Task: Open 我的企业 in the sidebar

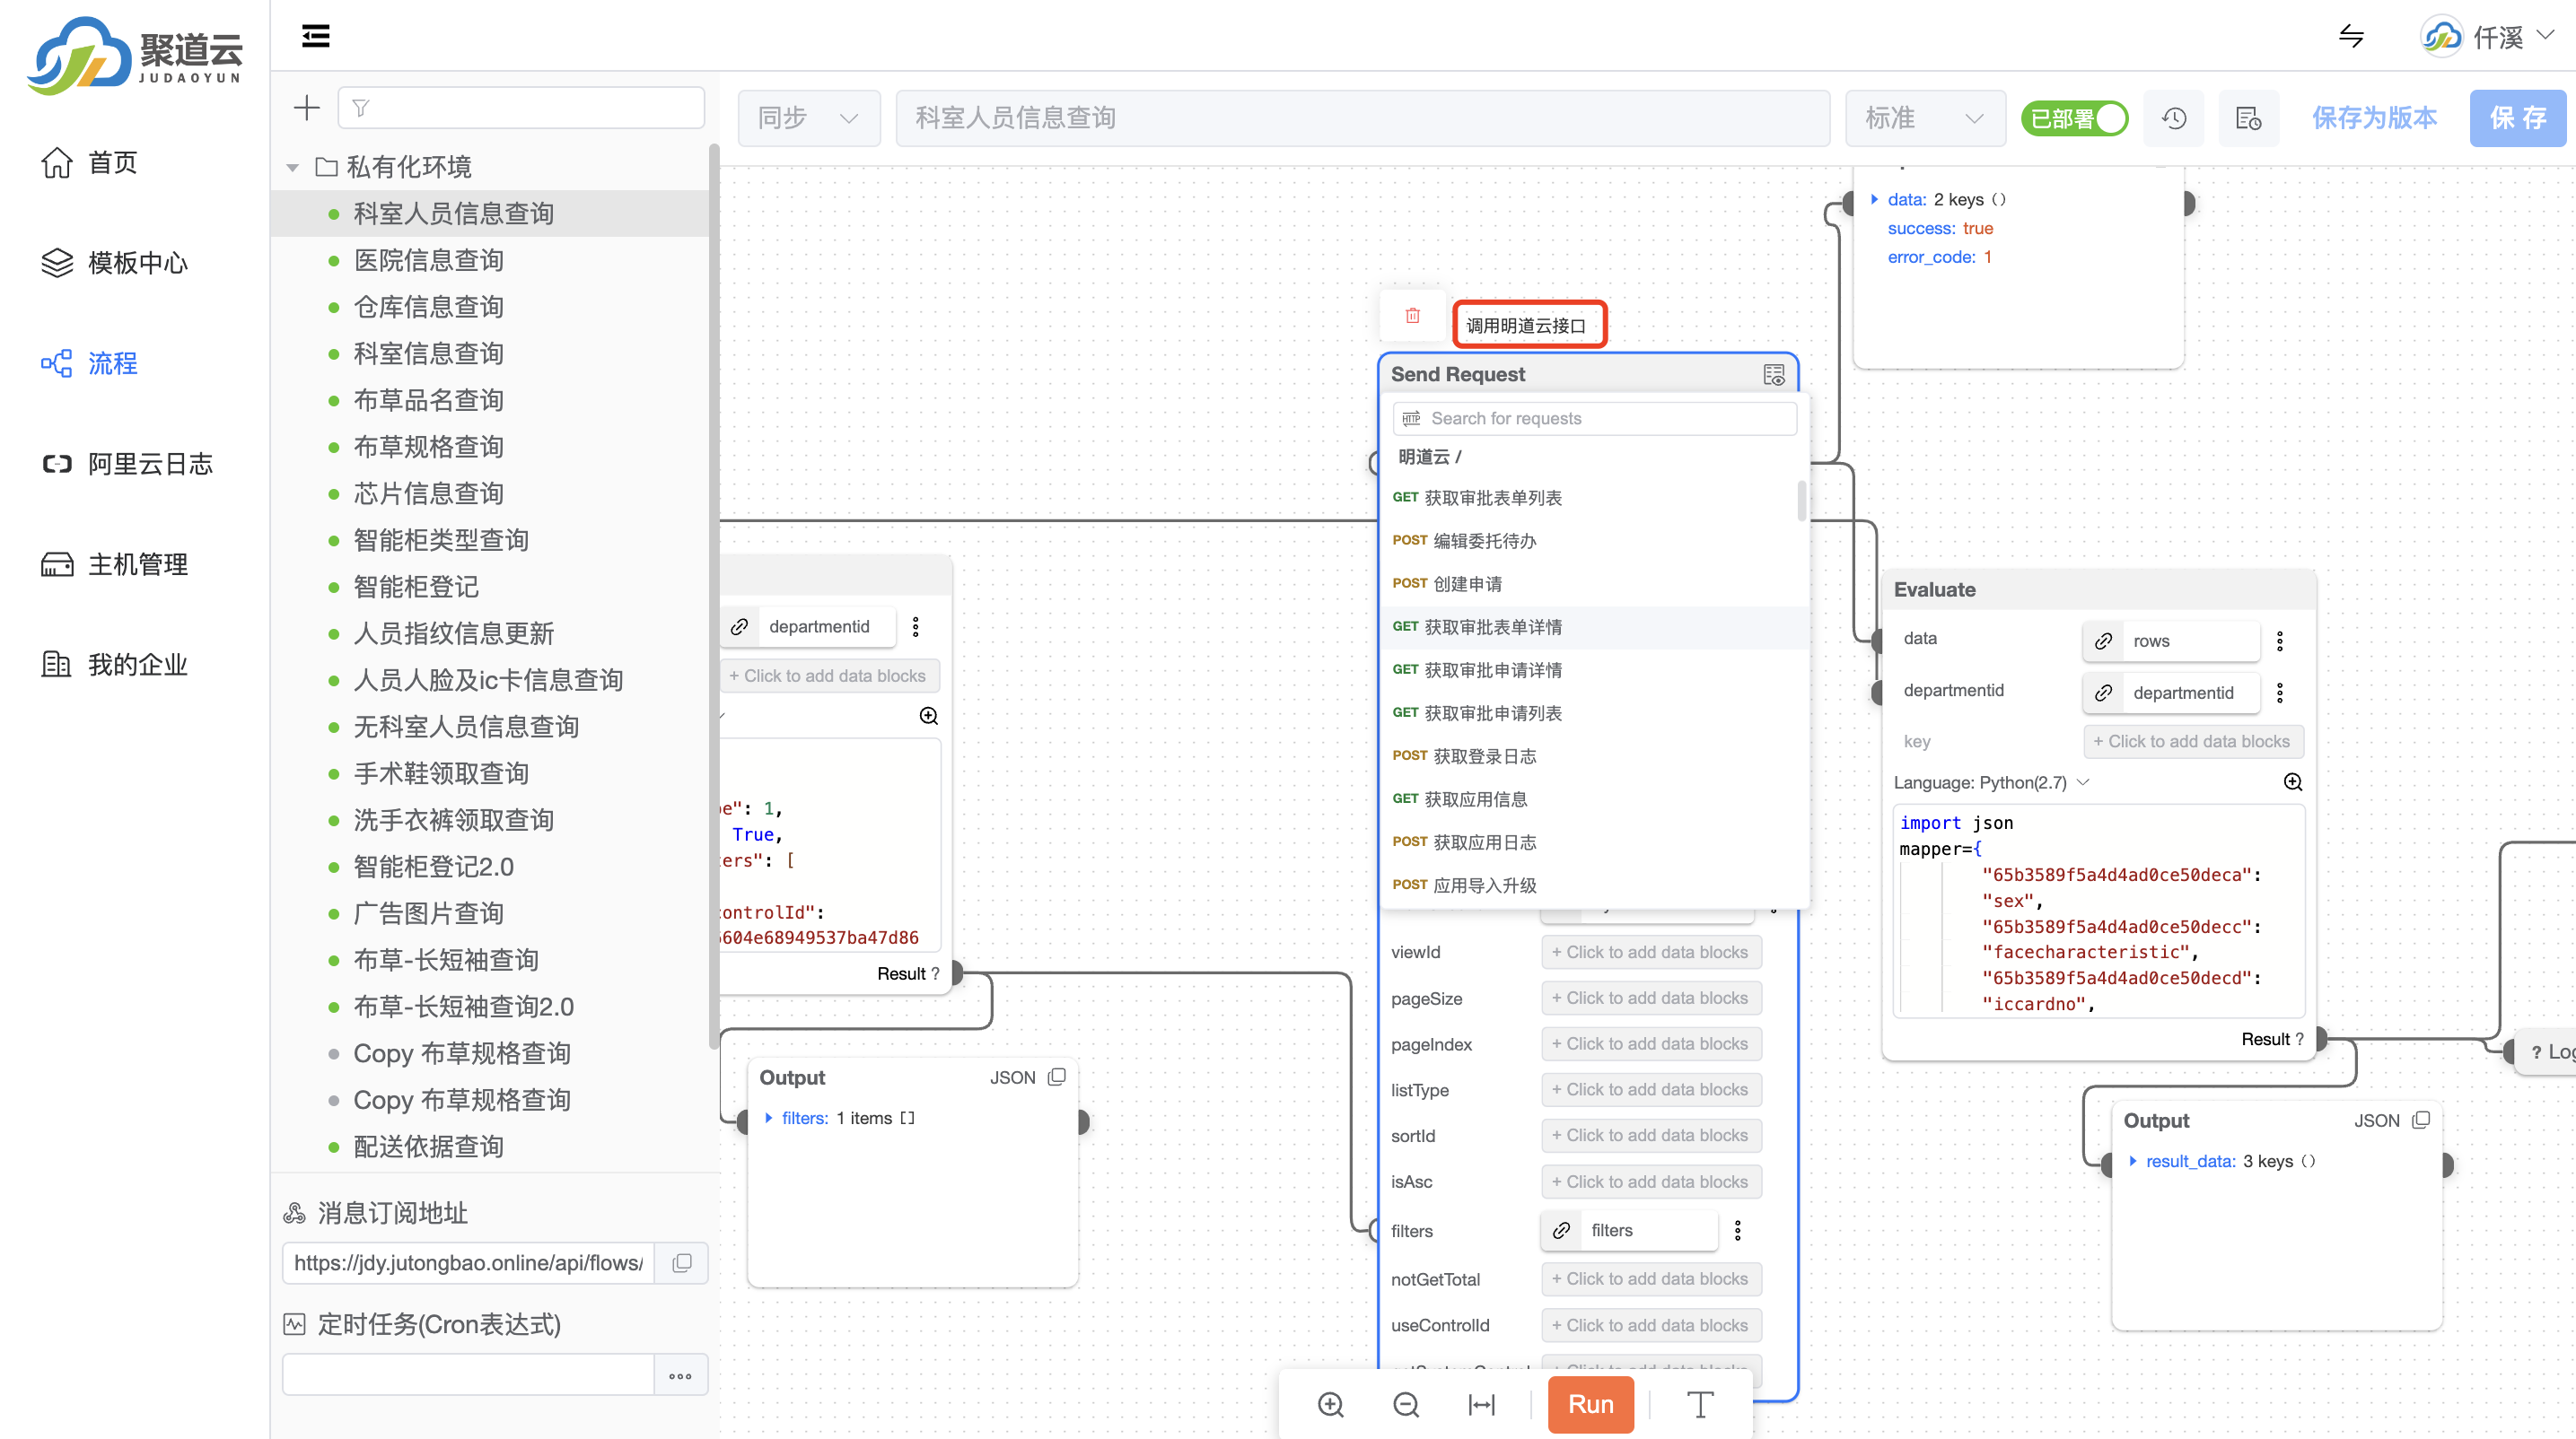Action: 114,665
